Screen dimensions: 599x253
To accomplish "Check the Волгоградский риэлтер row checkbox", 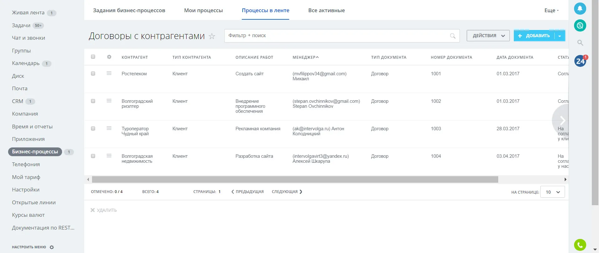I will [x=93, y=101].
